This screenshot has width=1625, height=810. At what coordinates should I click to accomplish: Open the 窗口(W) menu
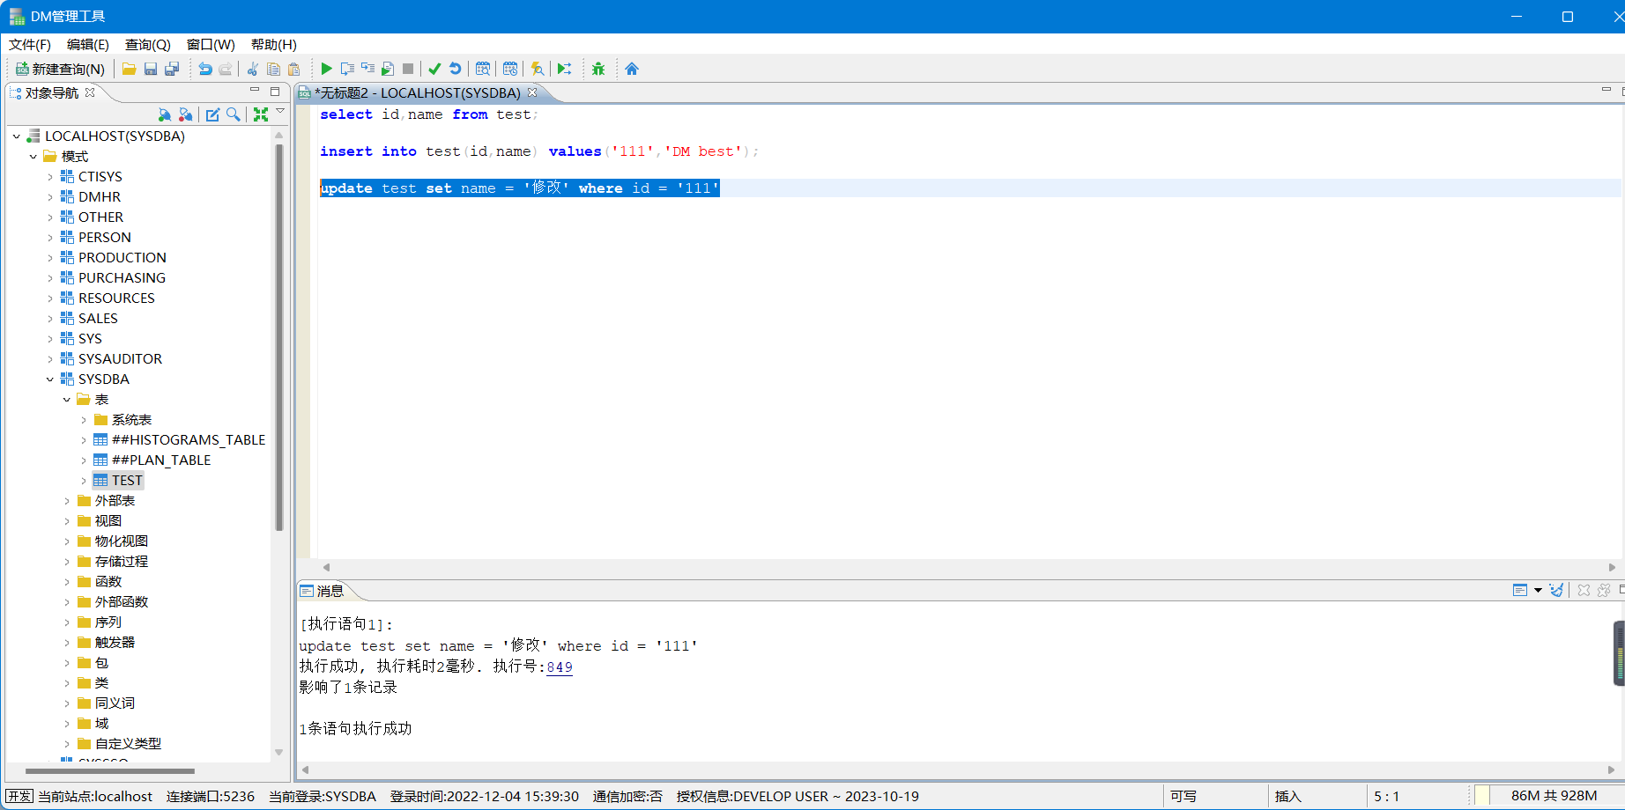pyautogui.click(x=211, y=44)
